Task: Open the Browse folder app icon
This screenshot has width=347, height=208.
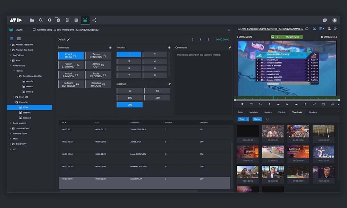Action: [32, 20]
